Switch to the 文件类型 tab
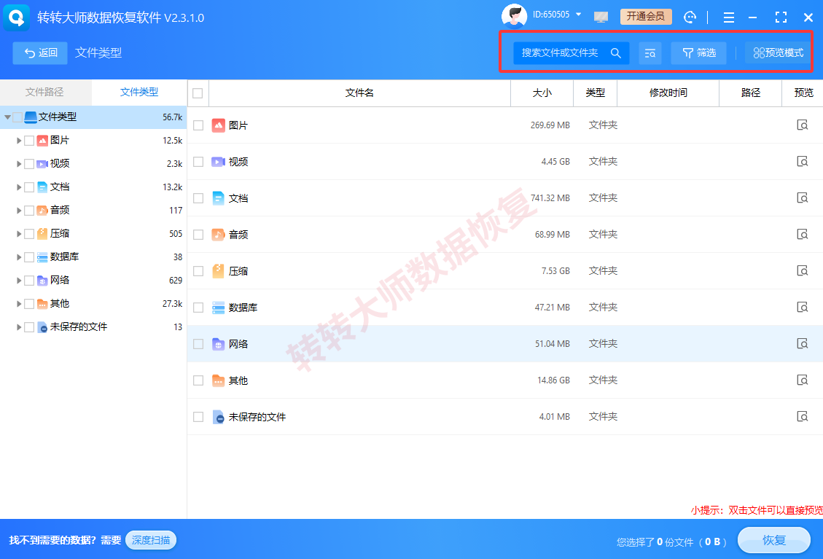823x559 pixels. tap(139, 93)
